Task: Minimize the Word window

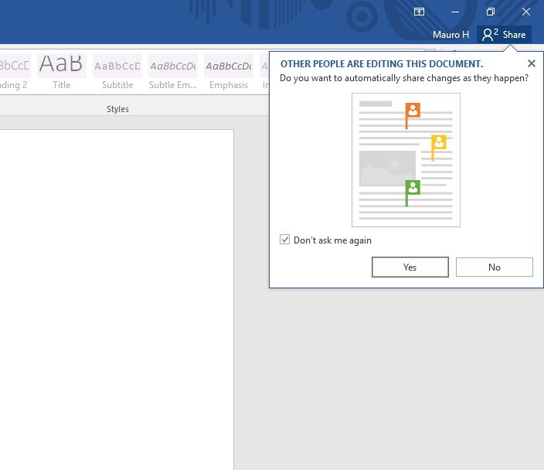Action: (455, 12)
